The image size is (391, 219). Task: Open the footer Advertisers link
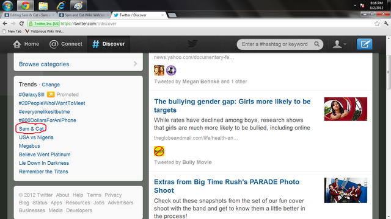tap(120, 203)
